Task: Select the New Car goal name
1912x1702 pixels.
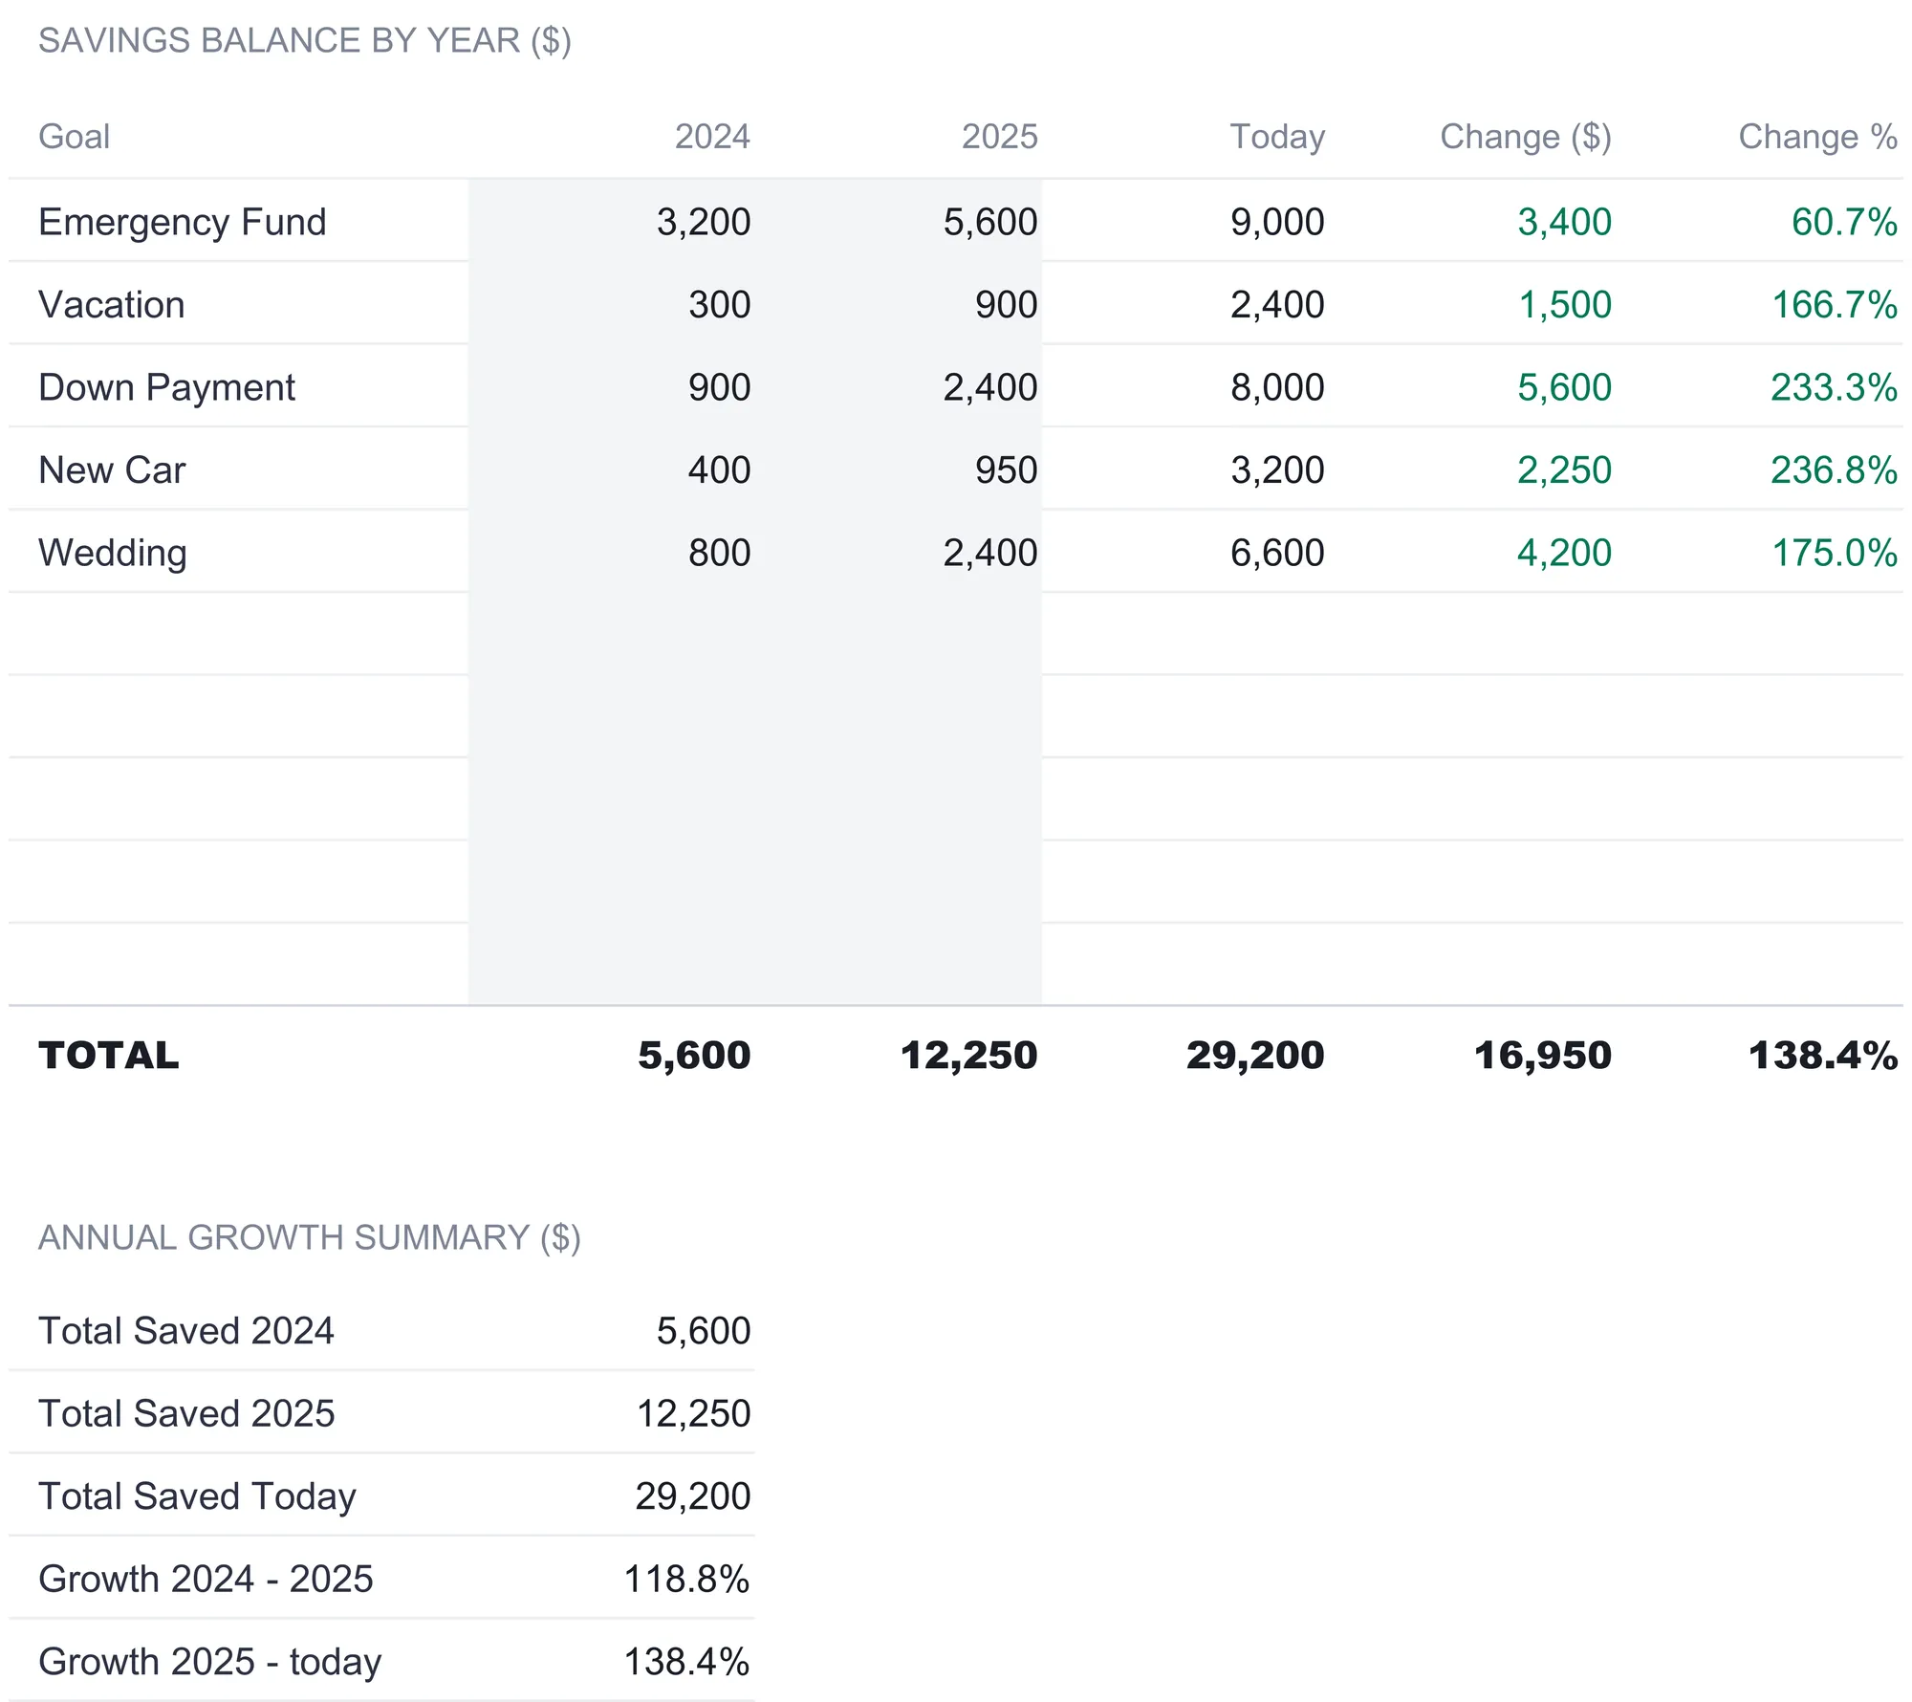Action: [x=112, y=470]
